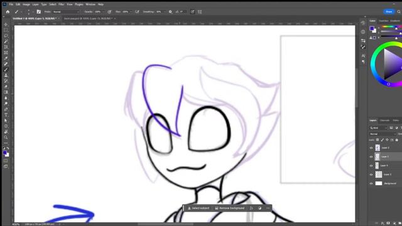The width and height of the screenshot is (402, 226).
Task: Open the Edit Toolbar three-dots menu
Action: coord(6,143)
